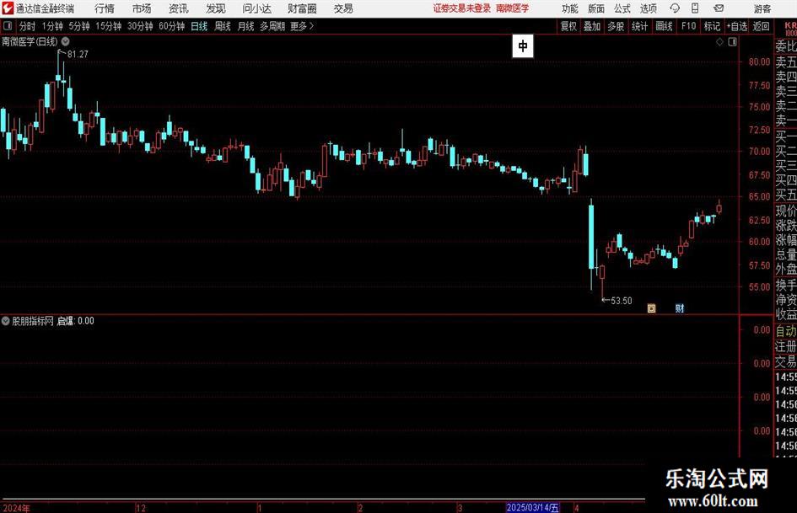Click the 80.00 price axis label
The image size is (797, 513).
pyautogui.click(x=759, y=62)
